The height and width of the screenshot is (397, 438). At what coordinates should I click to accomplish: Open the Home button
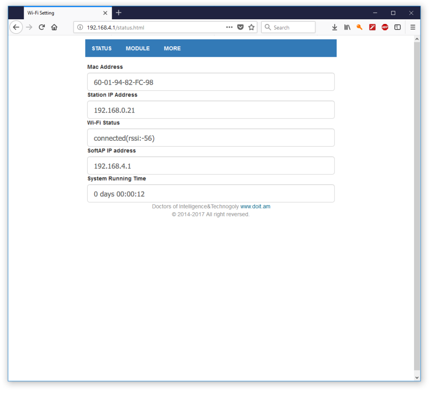point(54,27)
